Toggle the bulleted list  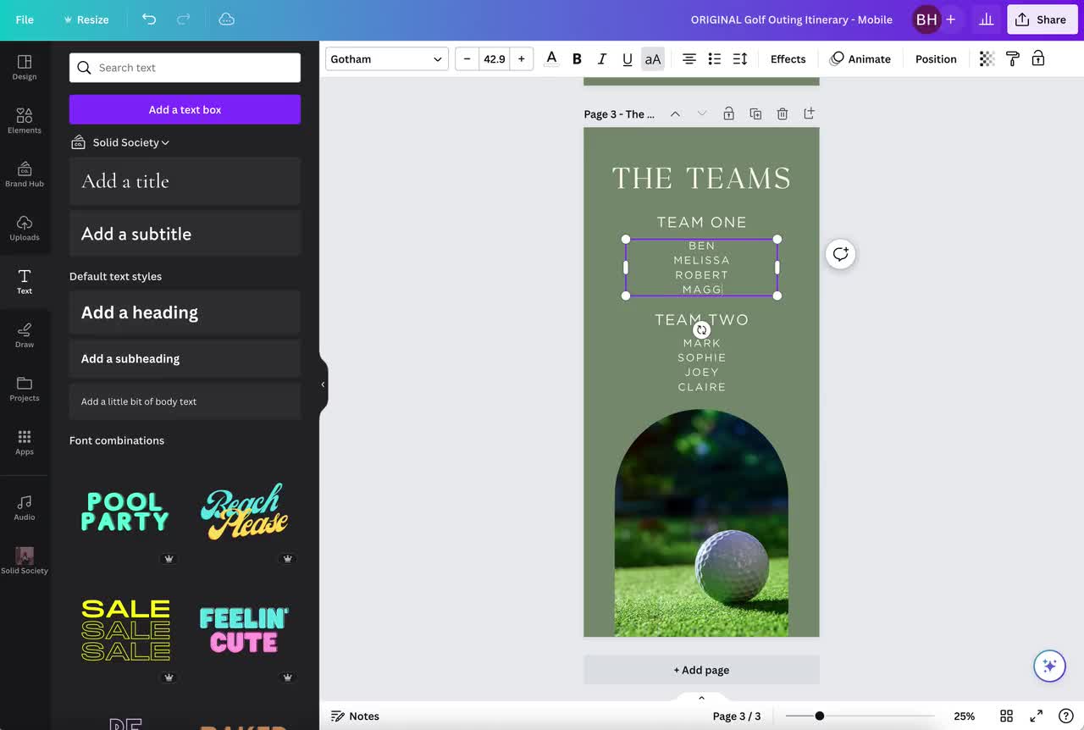click(x=715, y=58)
